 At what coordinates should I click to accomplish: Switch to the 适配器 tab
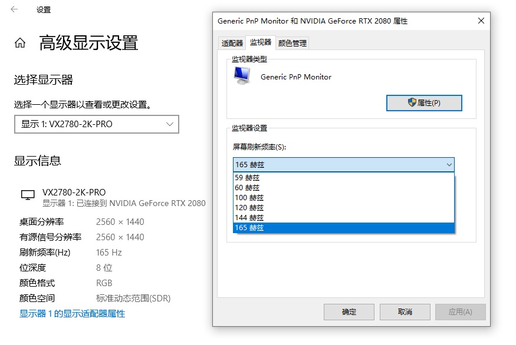point(232,43)
